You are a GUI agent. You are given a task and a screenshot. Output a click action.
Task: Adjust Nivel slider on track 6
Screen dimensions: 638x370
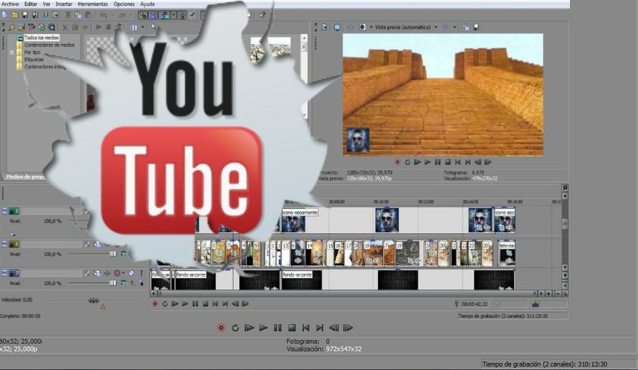coord(93,254)
